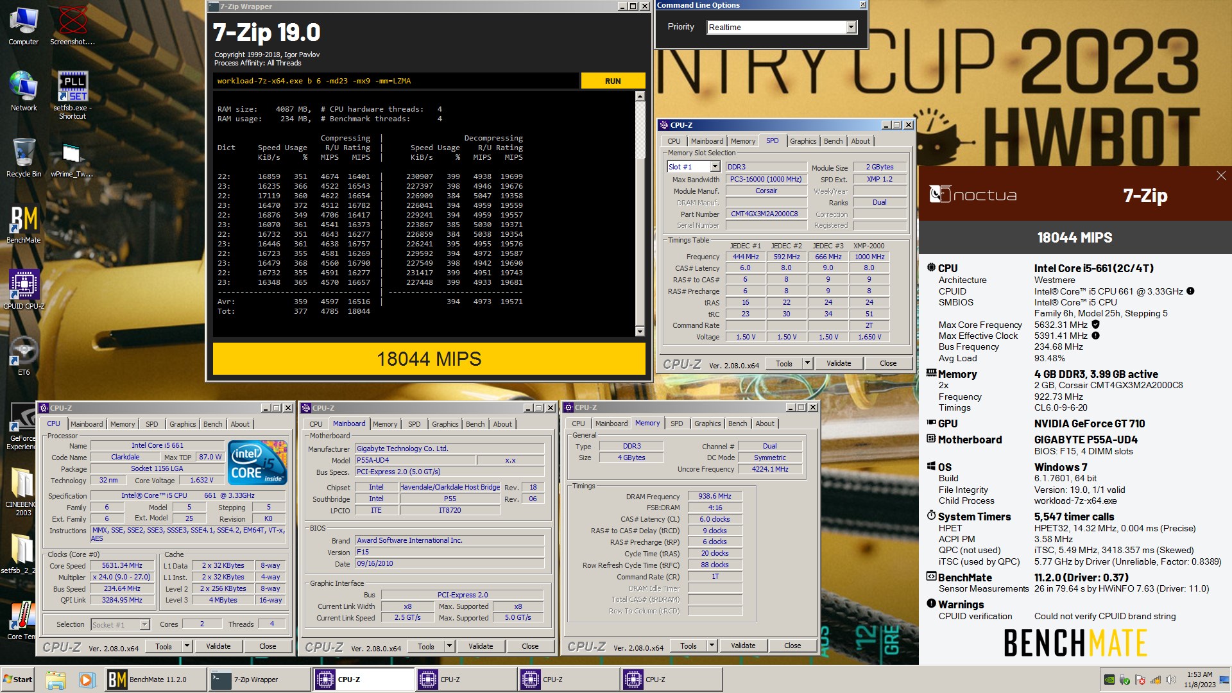The height and width of the screenshot is (693, 1232).
Task: Click the Uncore Frequency 4224.1 MHz value
Action: 770,469
